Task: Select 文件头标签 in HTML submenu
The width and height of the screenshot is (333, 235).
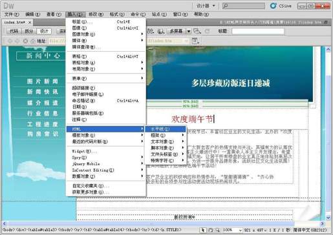Action: tap(166, 154)
